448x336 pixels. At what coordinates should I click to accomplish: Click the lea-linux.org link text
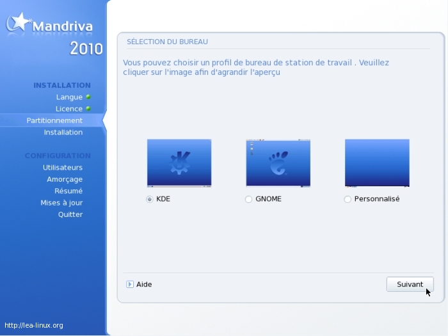[x=33, y=325]
